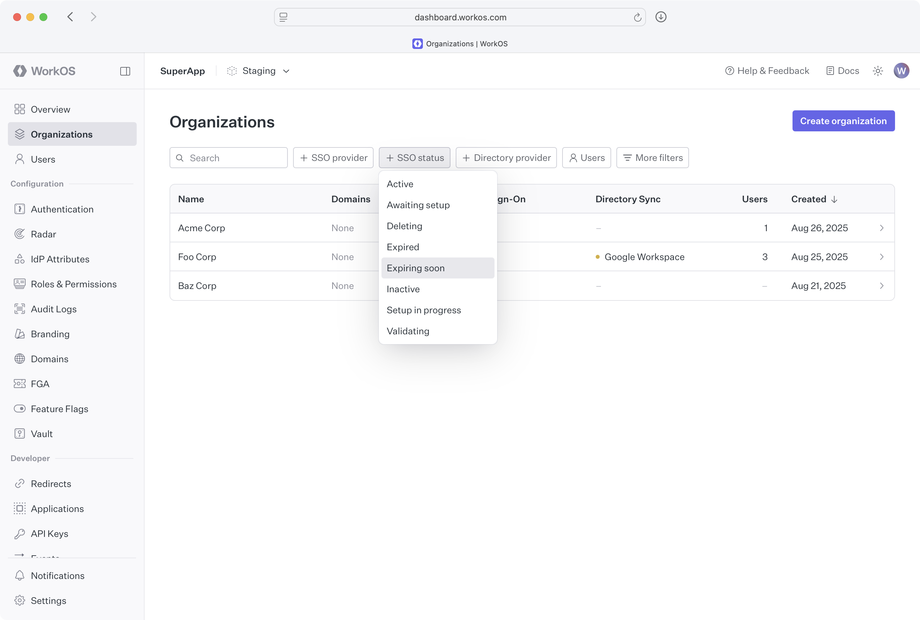This screenshot has width=920, height=620.
Task: Open More filters button
Action: point(652,158)
